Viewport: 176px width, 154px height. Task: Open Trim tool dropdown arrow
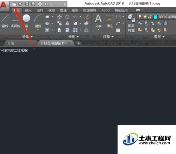tap(80, 17)
